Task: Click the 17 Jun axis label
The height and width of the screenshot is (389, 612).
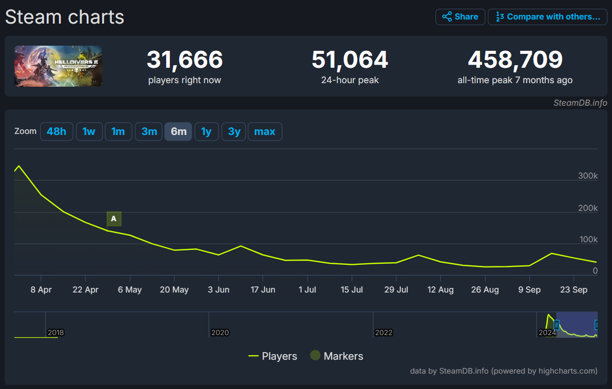Action: [263, 290]
